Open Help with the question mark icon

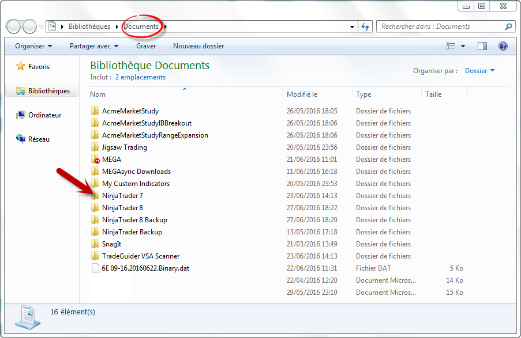[503, 46]
